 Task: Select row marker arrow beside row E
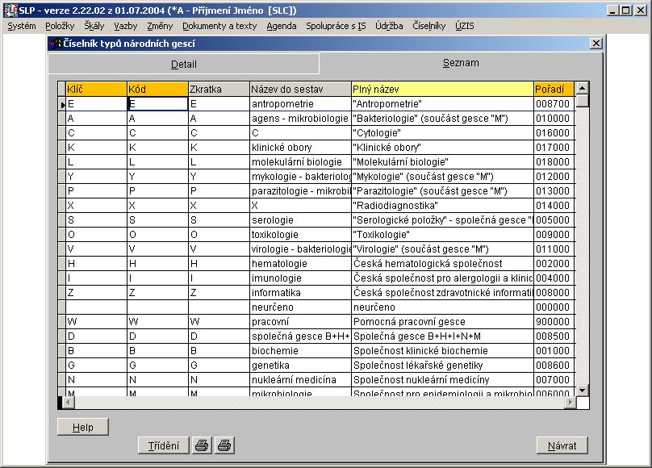[62, 104]
